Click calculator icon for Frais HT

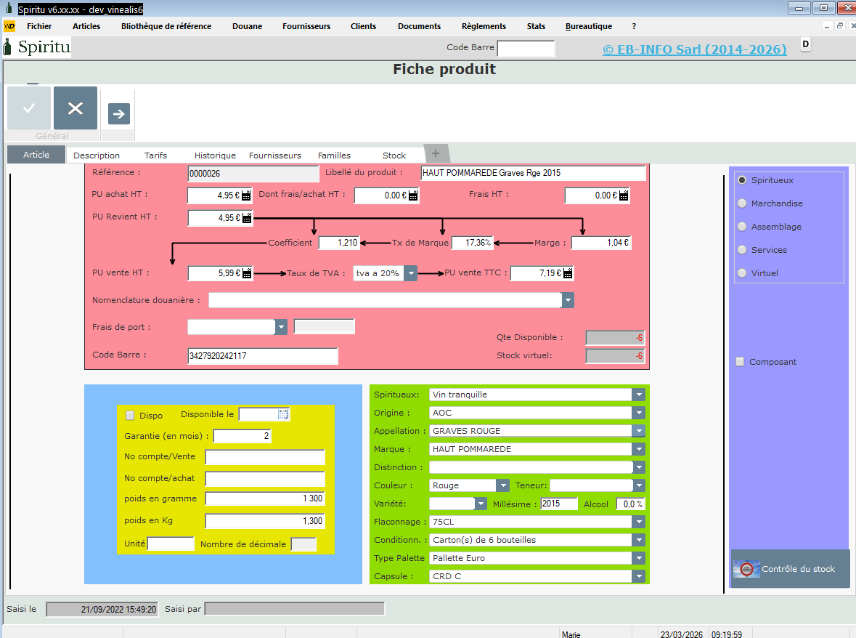[624, 195]
